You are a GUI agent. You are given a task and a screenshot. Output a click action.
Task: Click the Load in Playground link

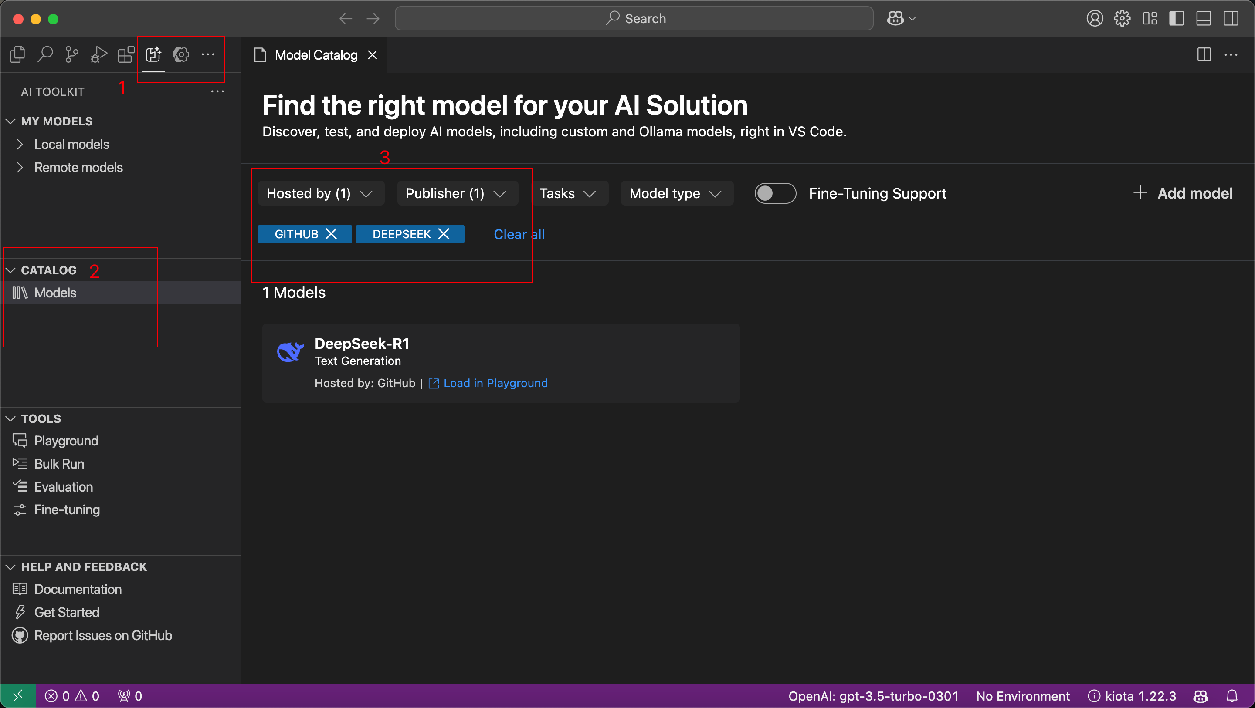495,383
